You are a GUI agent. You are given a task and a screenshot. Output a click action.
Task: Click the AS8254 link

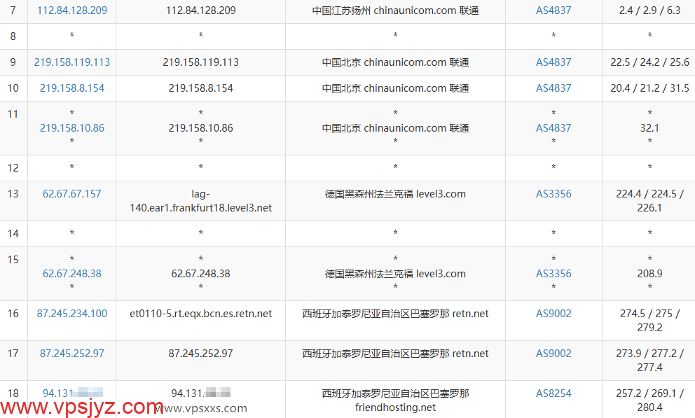(553, 393)
